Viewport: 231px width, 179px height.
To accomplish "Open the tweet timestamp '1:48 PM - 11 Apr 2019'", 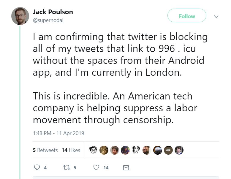I will 58,133.
